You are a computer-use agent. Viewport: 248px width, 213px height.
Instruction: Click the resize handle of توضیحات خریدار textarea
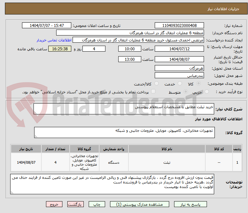pyautogui.click(x=12, y=192)
